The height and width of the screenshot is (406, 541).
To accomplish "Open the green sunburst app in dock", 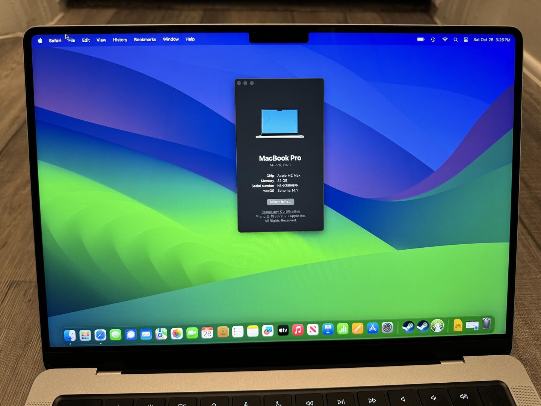I will pos(437,326).
